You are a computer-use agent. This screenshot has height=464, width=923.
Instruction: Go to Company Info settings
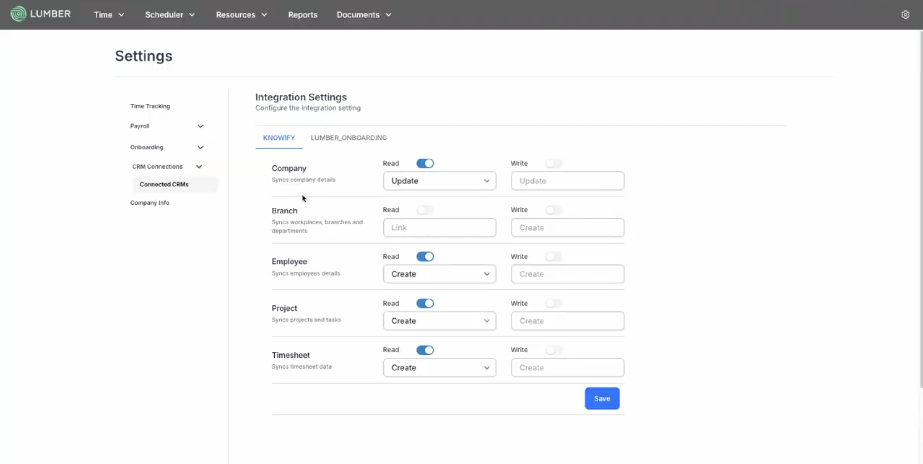coord(150,202)
